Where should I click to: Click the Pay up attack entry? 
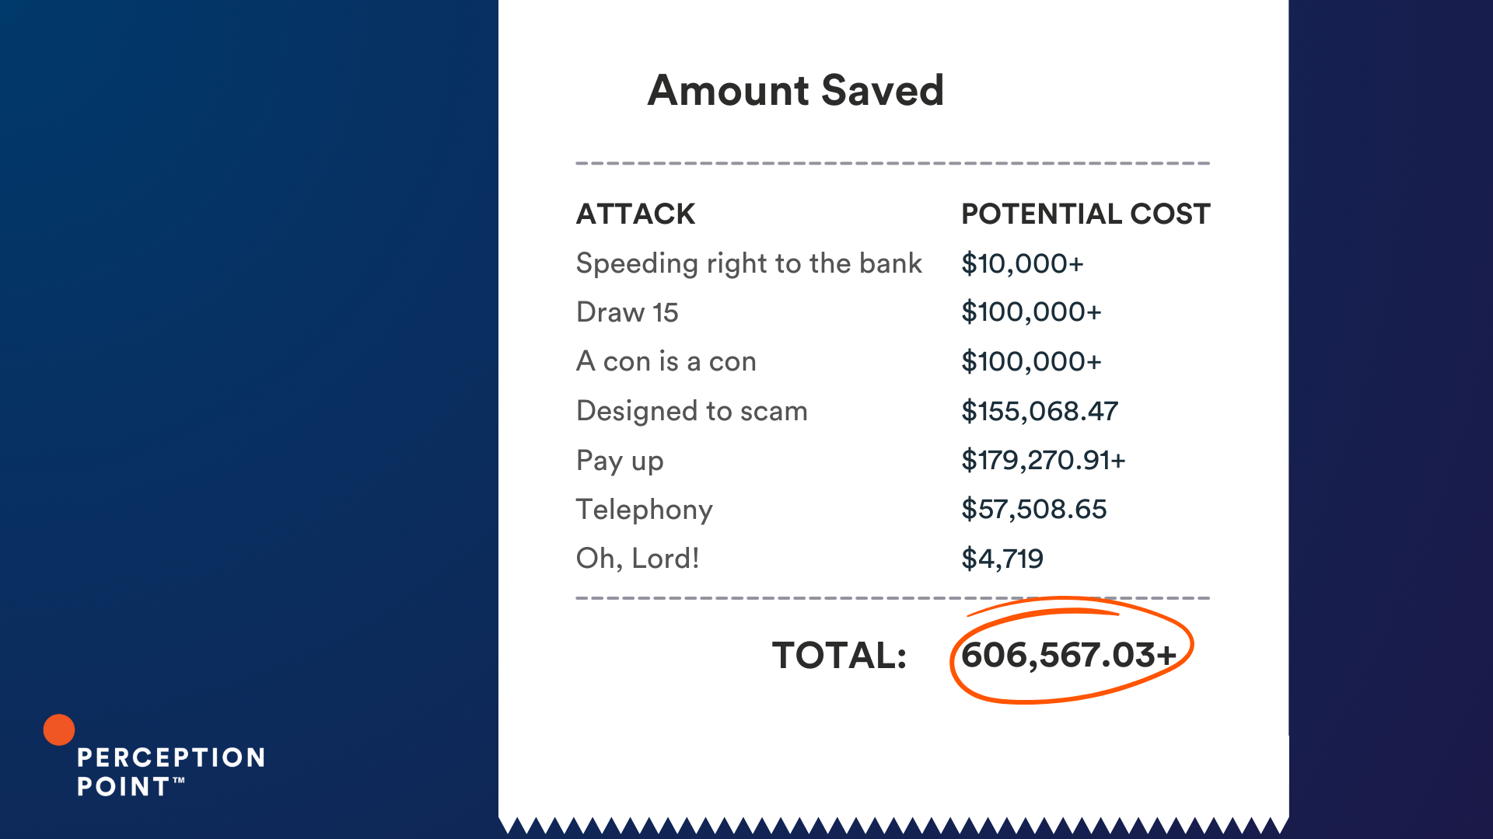620,461
